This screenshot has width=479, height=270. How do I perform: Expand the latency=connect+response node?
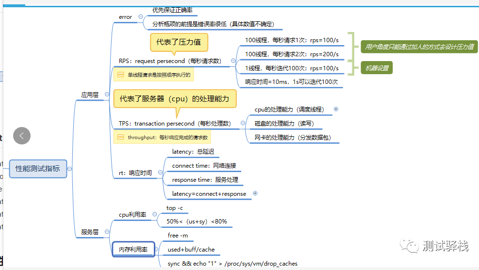[x=255, y=193]
